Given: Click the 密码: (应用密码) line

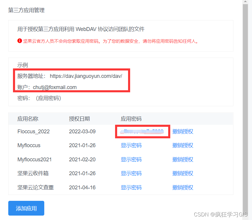Looking at the screenshot, I should click(x=39, y=98).
